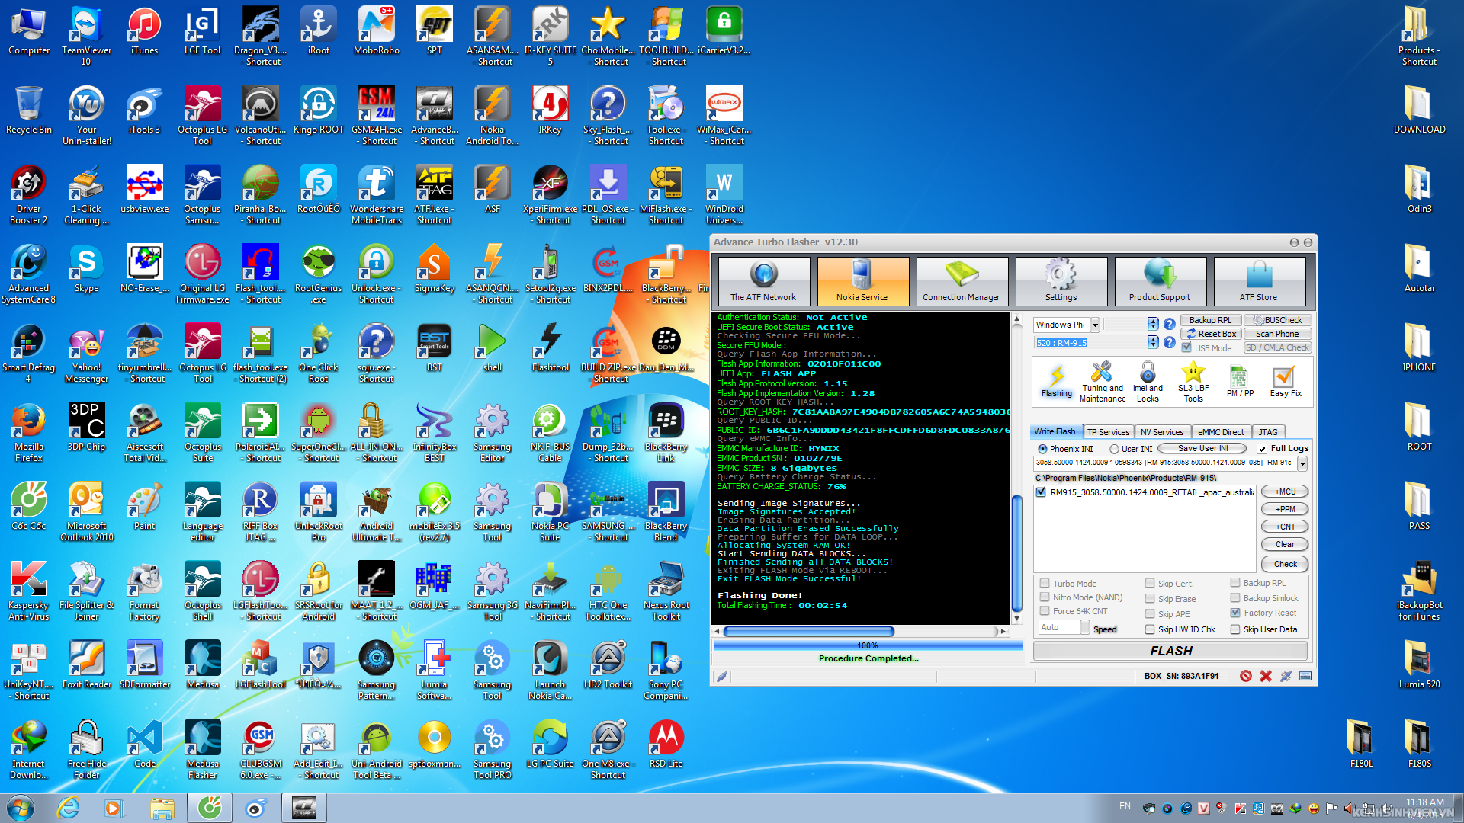Select Phoenix INI radio button
Image resolution: width=1464 pixels, height=823 pixels.
click(x=1042, y=449)
